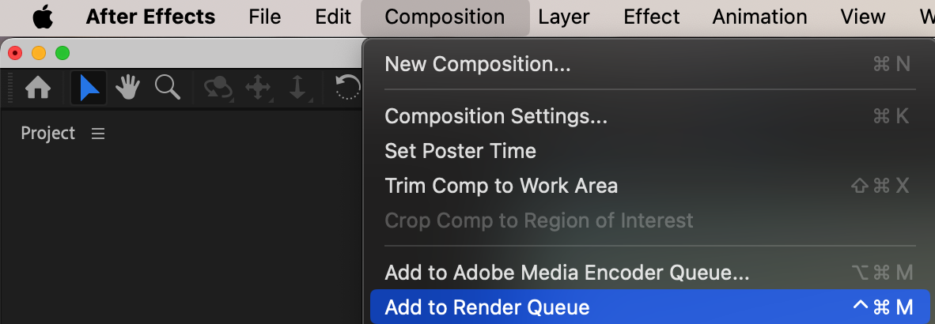This screenshot has width=935, height=324.
Task: Open the Edit menu
Action: pyautogui.click(x=332, y=17)
